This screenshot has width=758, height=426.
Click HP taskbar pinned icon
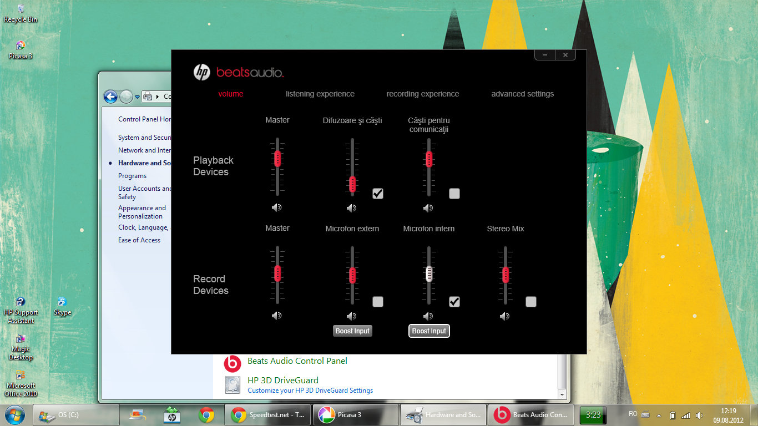(x=172, y=414)
